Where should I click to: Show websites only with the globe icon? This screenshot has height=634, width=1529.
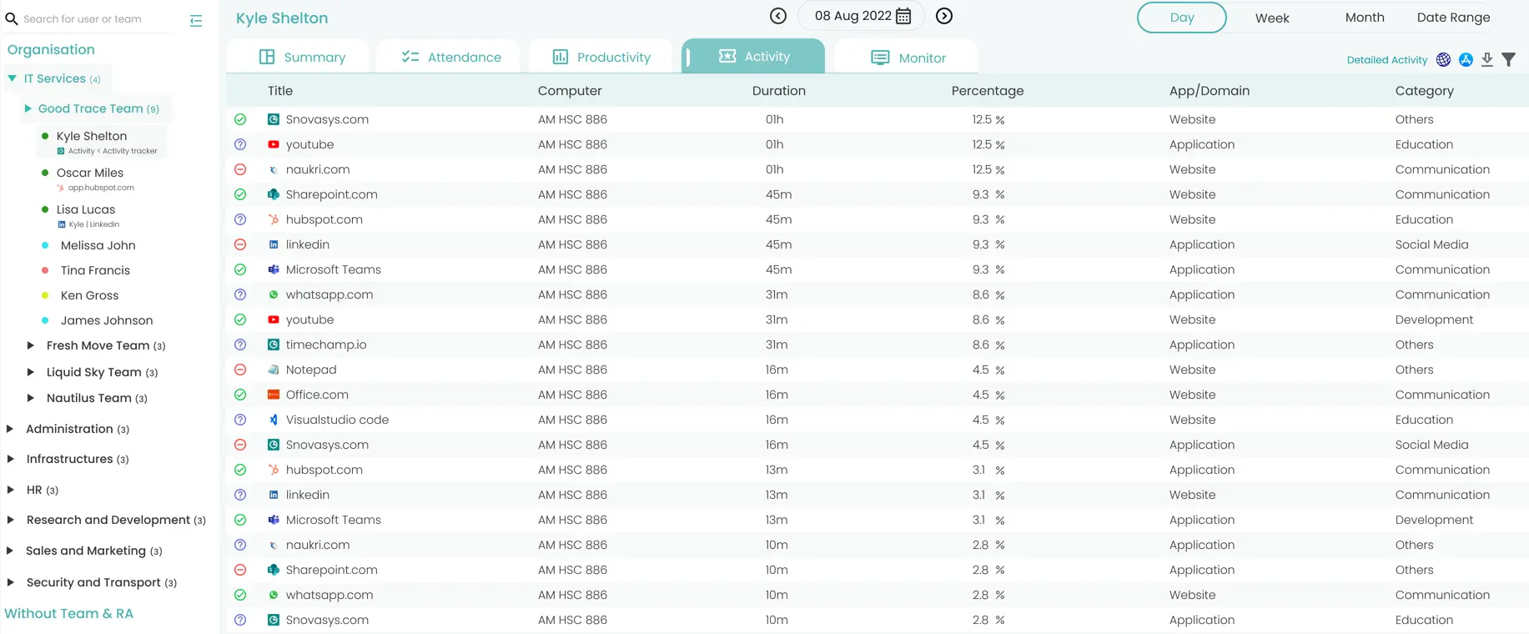(1443, 59)
